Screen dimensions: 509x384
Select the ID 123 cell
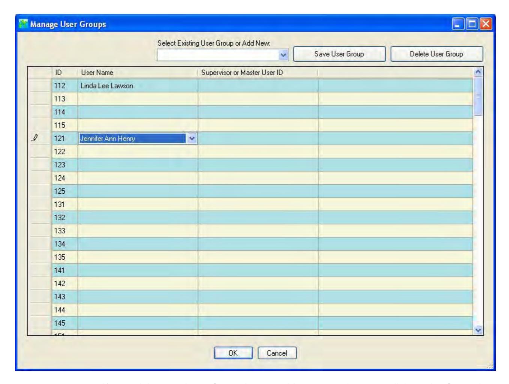[65, 165]
